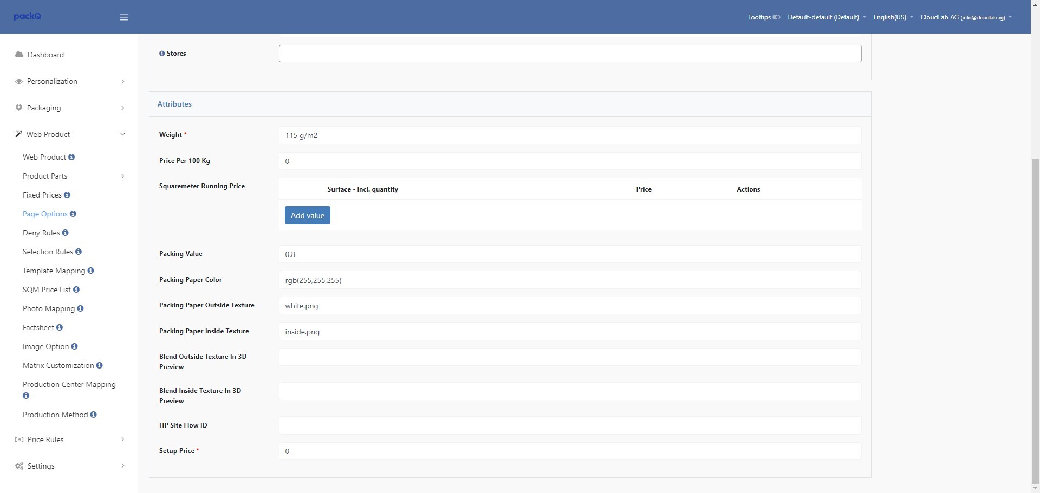Click the Packaging box icon
This screenshot has width=1040, height=493.
pyautogui.click(x=19, y=108)
